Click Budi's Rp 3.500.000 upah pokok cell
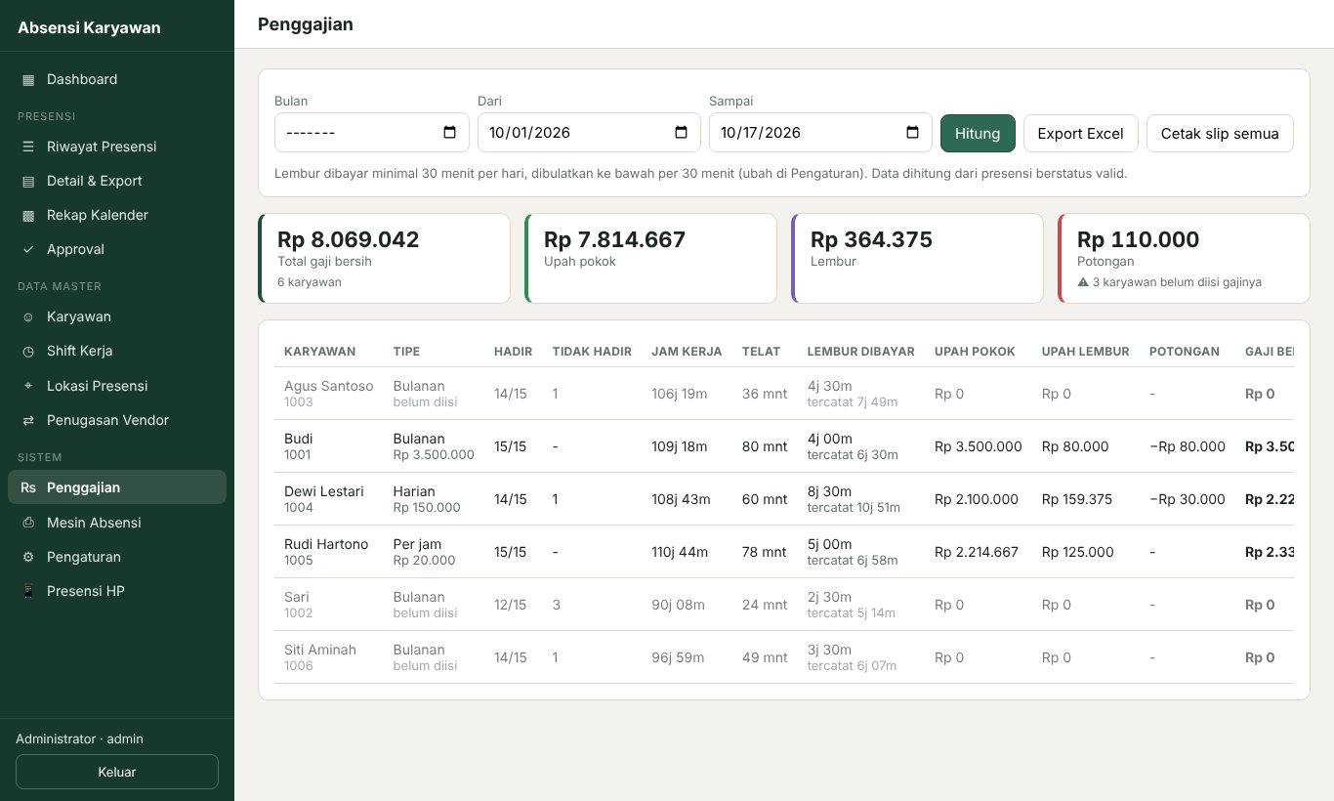 [979, 446]
